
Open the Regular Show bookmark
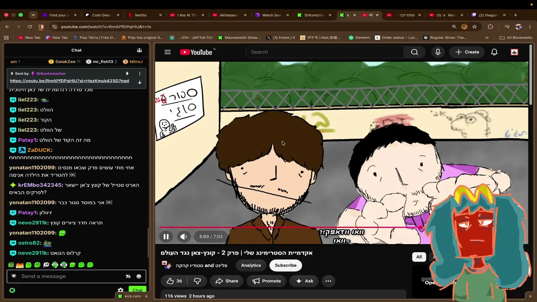(x=445, y=37)
